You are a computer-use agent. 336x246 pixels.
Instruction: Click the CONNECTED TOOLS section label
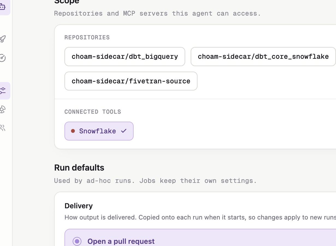point(93,112)
